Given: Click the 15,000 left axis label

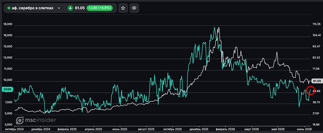Looking at the screenshot, I should (x=8, y=47).
